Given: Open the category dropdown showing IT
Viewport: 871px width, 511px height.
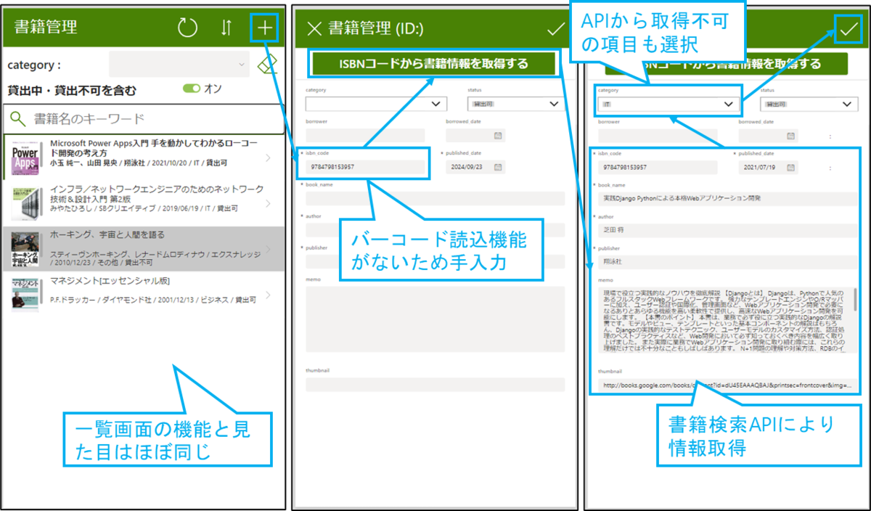Looking at the screenshot, I should point(669,104).
